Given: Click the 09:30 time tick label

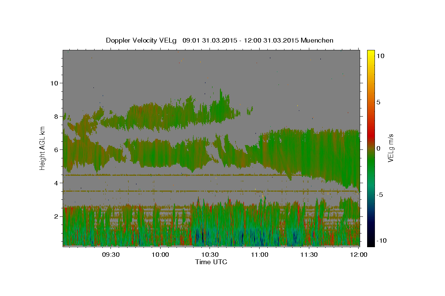Looking at the screenshot, I should click(111, 255).
